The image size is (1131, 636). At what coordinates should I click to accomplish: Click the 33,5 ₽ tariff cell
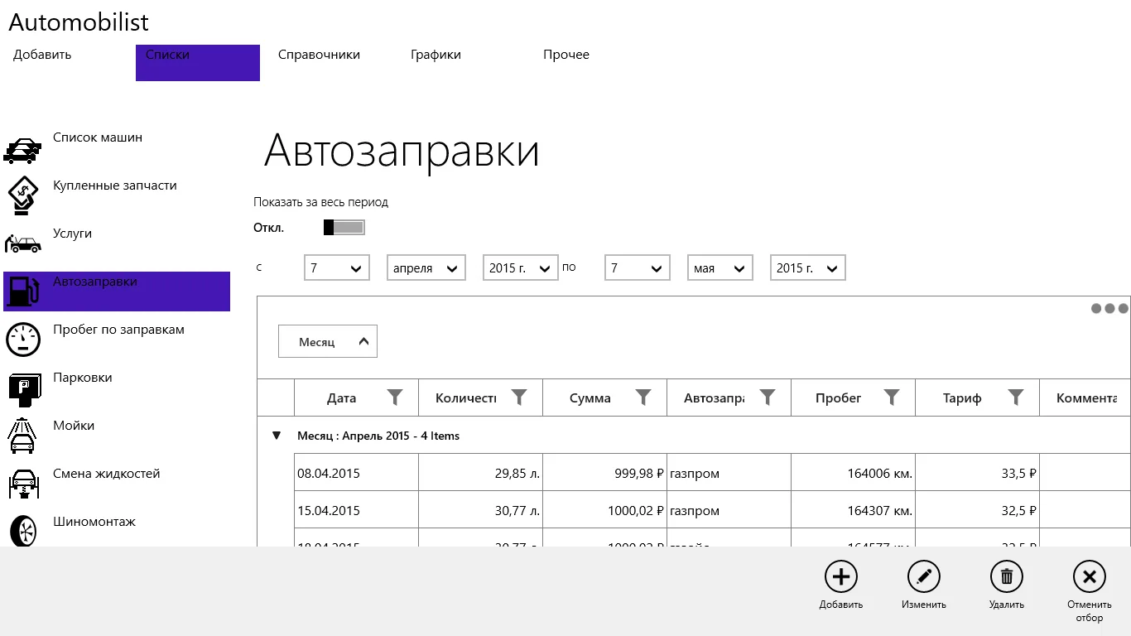tap(978, 473)
